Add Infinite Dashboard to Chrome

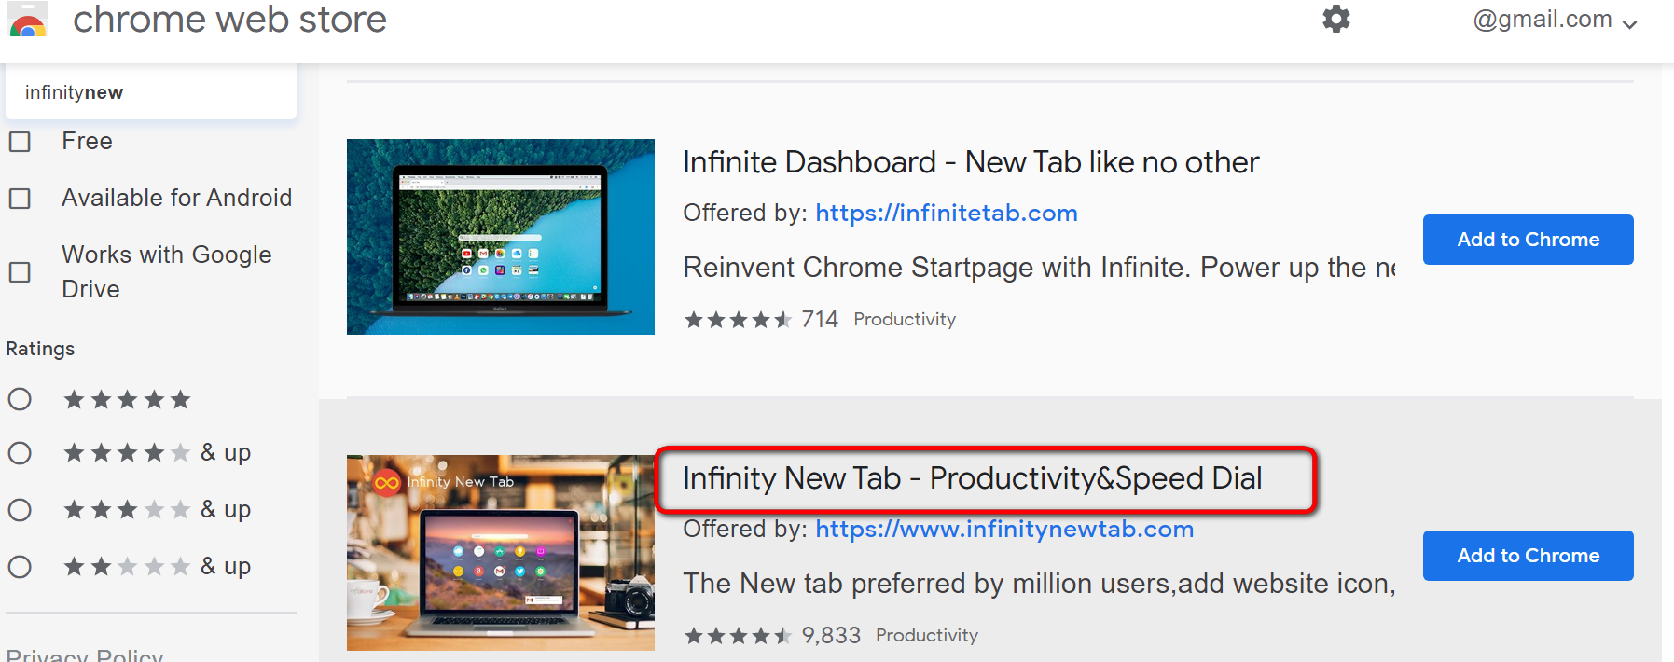(x=1528, y=240)
